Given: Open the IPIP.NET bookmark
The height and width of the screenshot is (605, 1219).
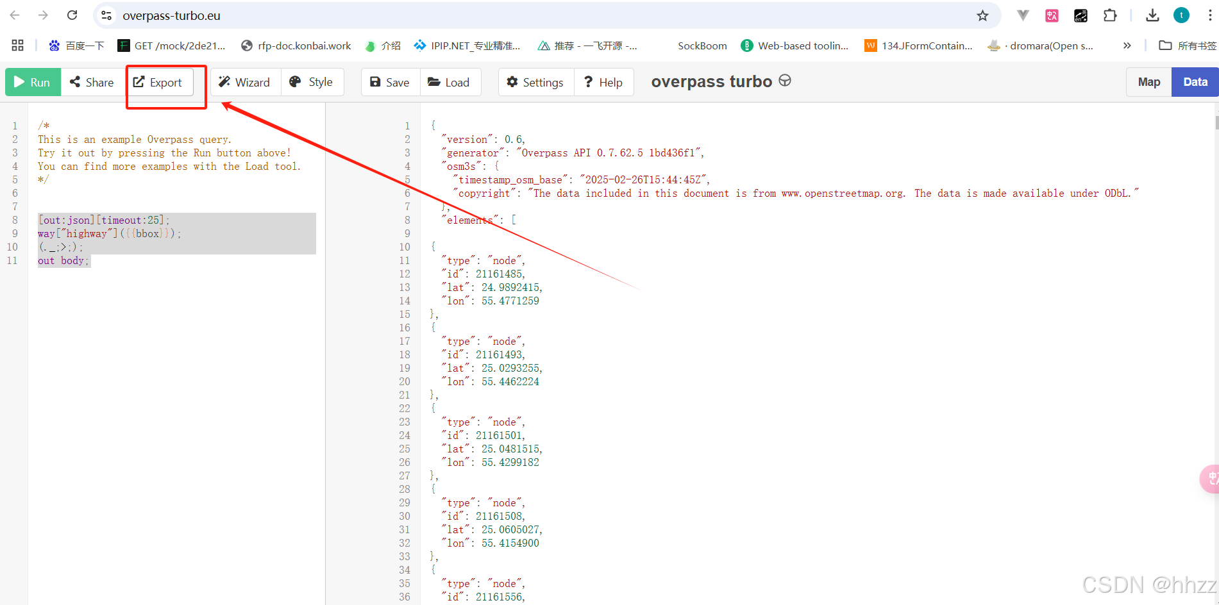Looking at the screenshot, I should 467,46.
